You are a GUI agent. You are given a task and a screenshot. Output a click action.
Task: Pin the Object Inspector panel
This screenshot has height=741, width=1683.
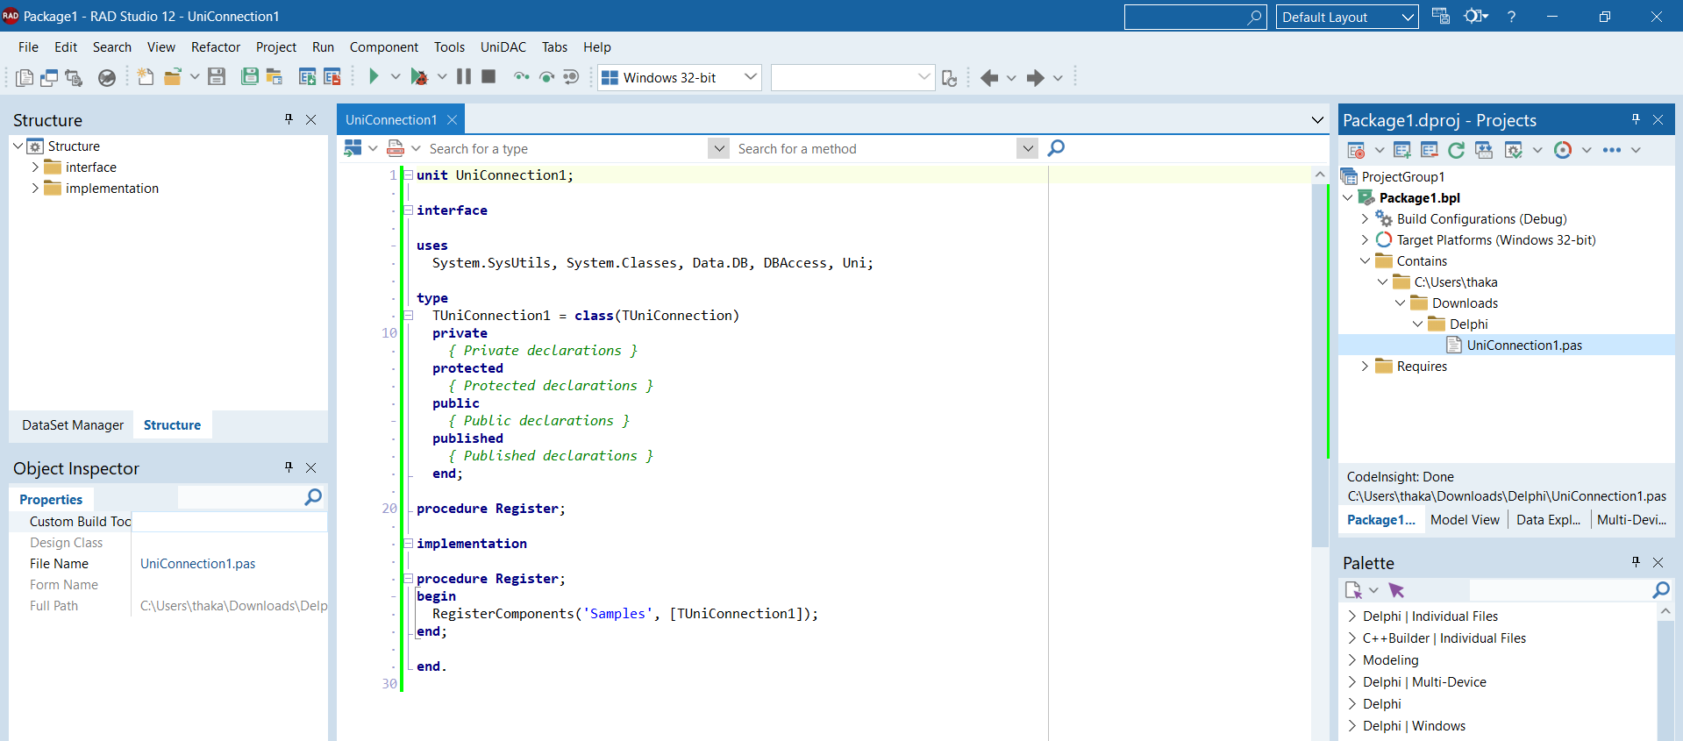tap(289, 467)
